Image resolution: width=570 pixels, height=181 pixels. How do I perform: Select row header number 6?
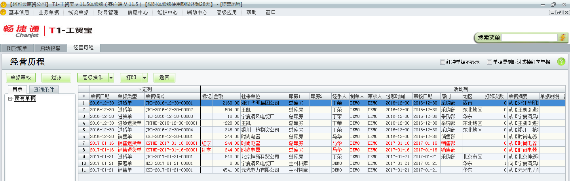(84, 136)
